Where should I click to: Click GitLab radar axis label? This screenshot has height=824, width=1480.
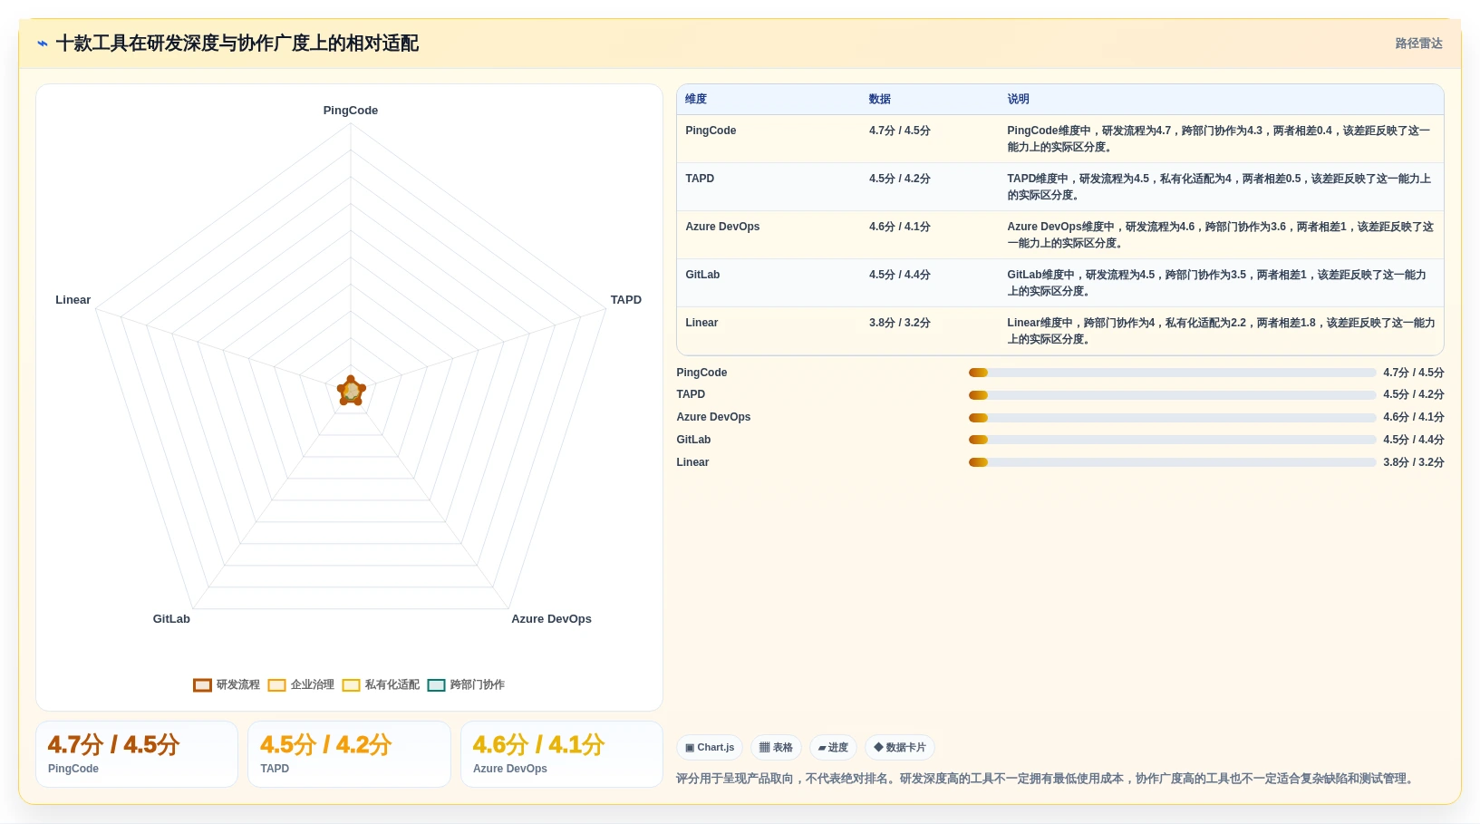171,619
